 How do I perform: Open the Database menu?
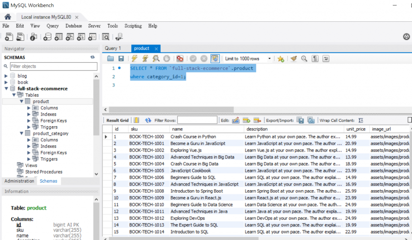tap(74, 26)
